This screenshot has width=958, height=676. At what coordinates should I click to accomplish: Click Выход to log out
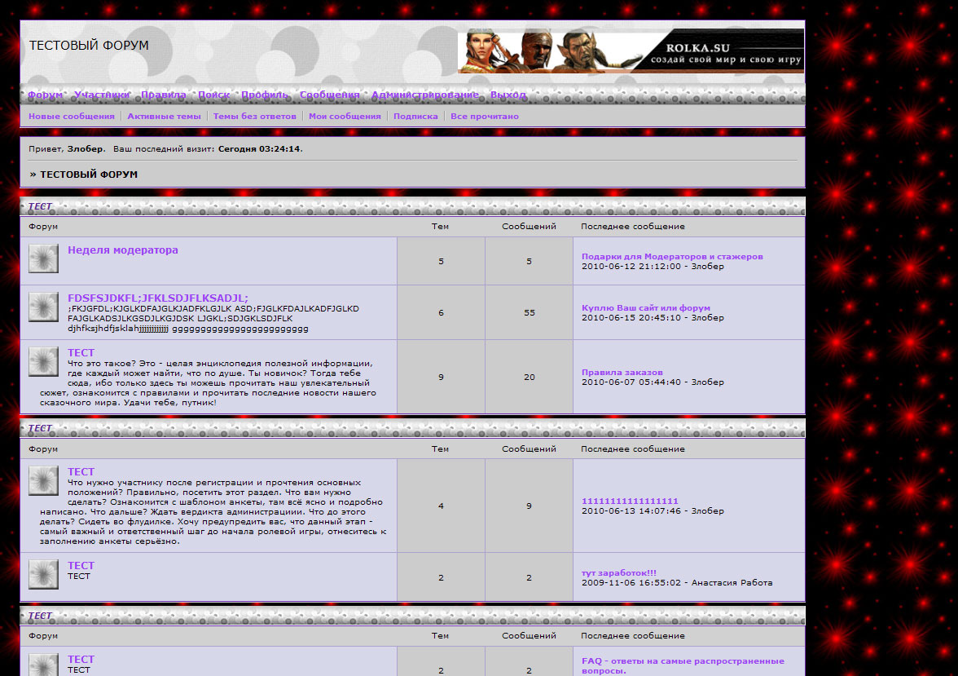click(x=508, y=95)
